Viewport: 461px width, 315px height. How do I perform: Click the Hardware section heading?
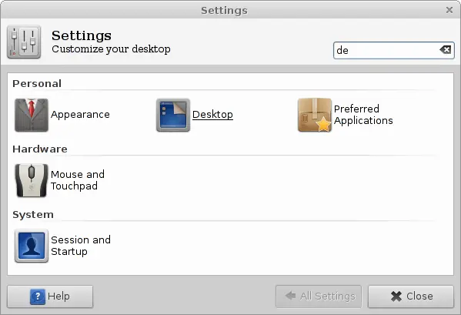click(40, 149)
